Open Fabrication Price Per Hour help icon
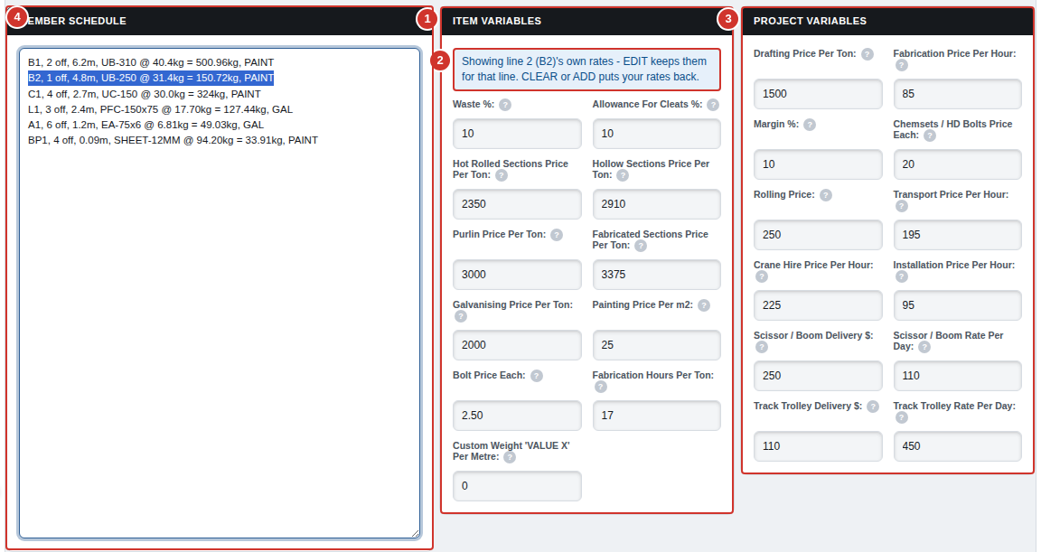Screen dimensions: 1041x552 [902, 65]
